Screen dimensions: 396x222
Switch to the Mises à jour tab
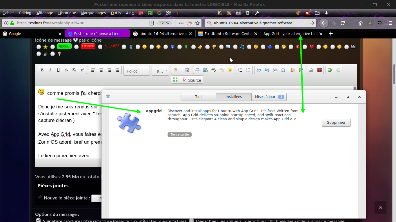pos(269,97)
